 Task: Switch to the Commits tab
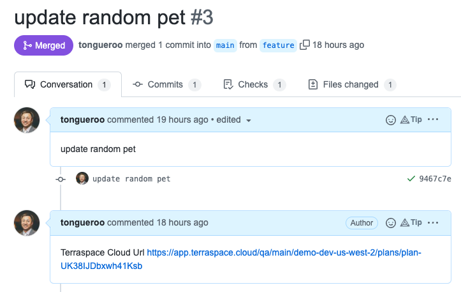pyautogui.click(x=166, y=84)
